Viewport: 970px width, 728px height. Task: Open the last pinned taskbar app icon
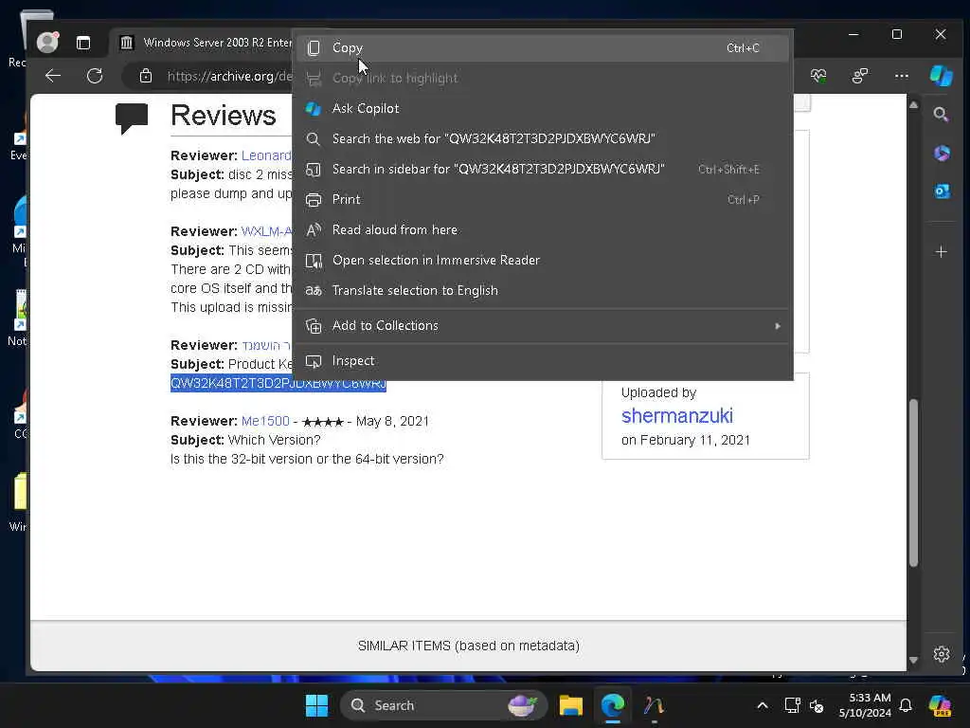(654, 705)
